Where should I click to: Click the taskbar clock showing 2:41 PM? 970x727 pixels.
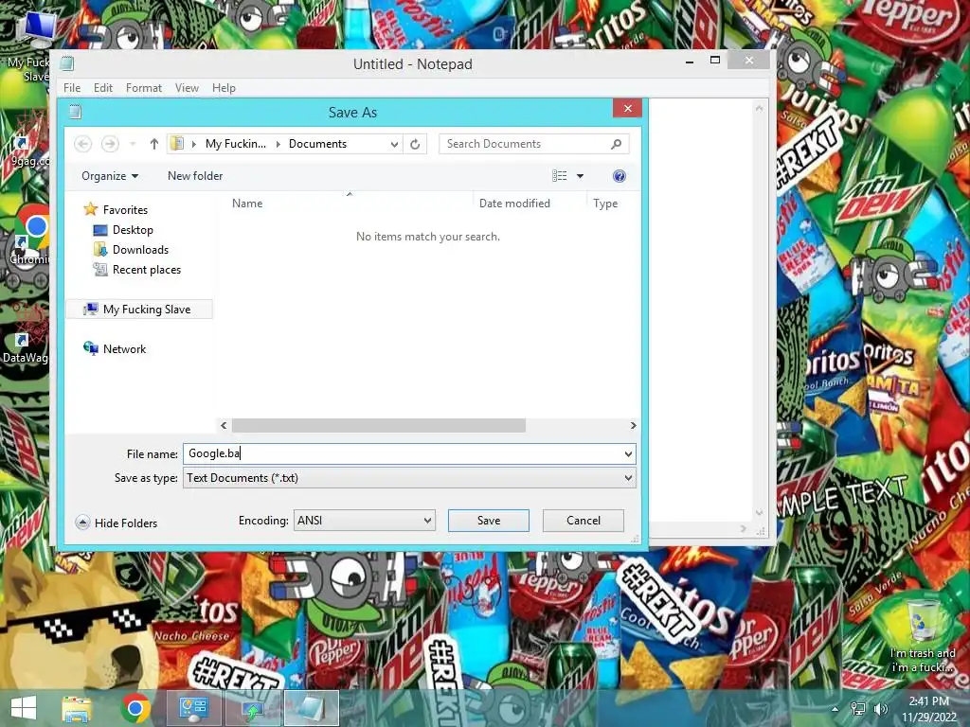[928, 708]
